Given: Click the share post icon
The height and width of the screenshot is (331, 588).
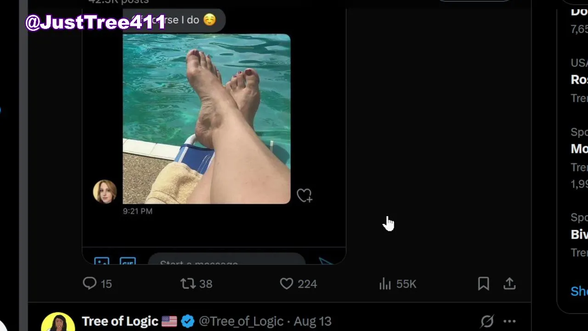Looking at the screenshot, I should click(509, 284).
